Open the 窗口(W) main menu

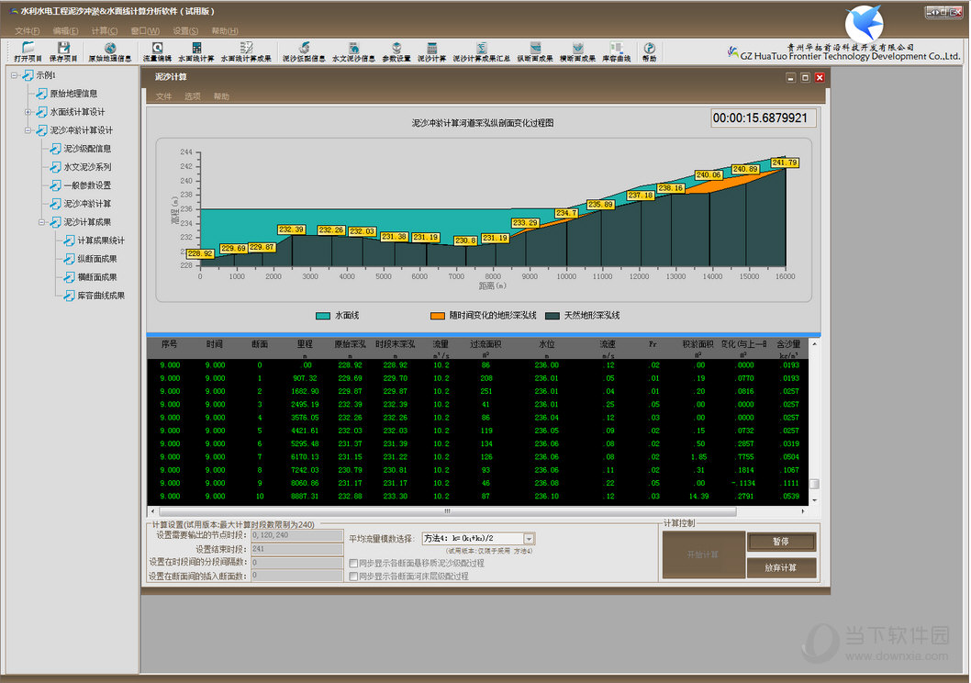145,31
